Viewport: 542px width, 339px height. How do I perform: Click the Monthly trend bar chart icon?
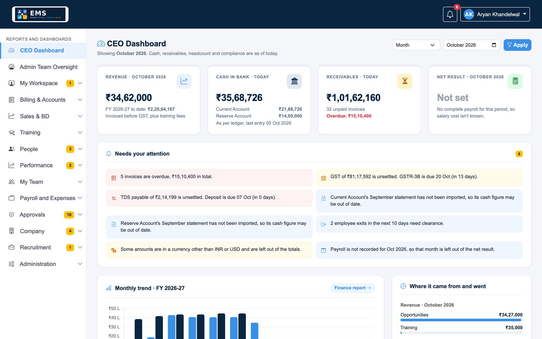[109, 288]
